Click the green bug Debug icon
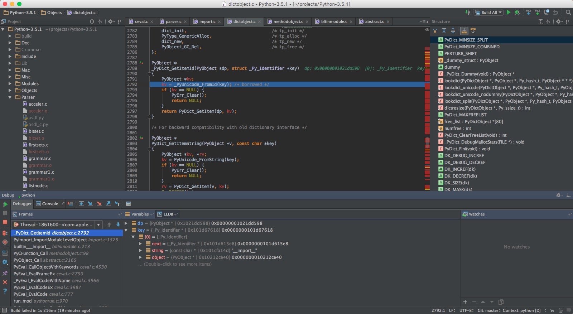 coord(517,13)
